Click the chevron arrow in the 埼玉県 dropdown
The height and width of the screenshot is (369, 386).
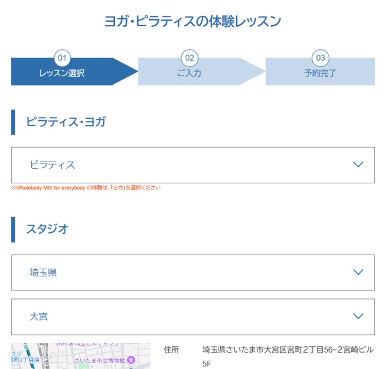[x=358, y=272]
